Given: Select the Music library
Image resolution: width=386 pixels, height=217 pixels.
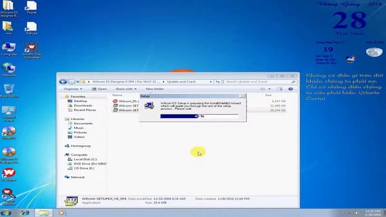Looking at the screenshot, I should click(x=79, y=128).
